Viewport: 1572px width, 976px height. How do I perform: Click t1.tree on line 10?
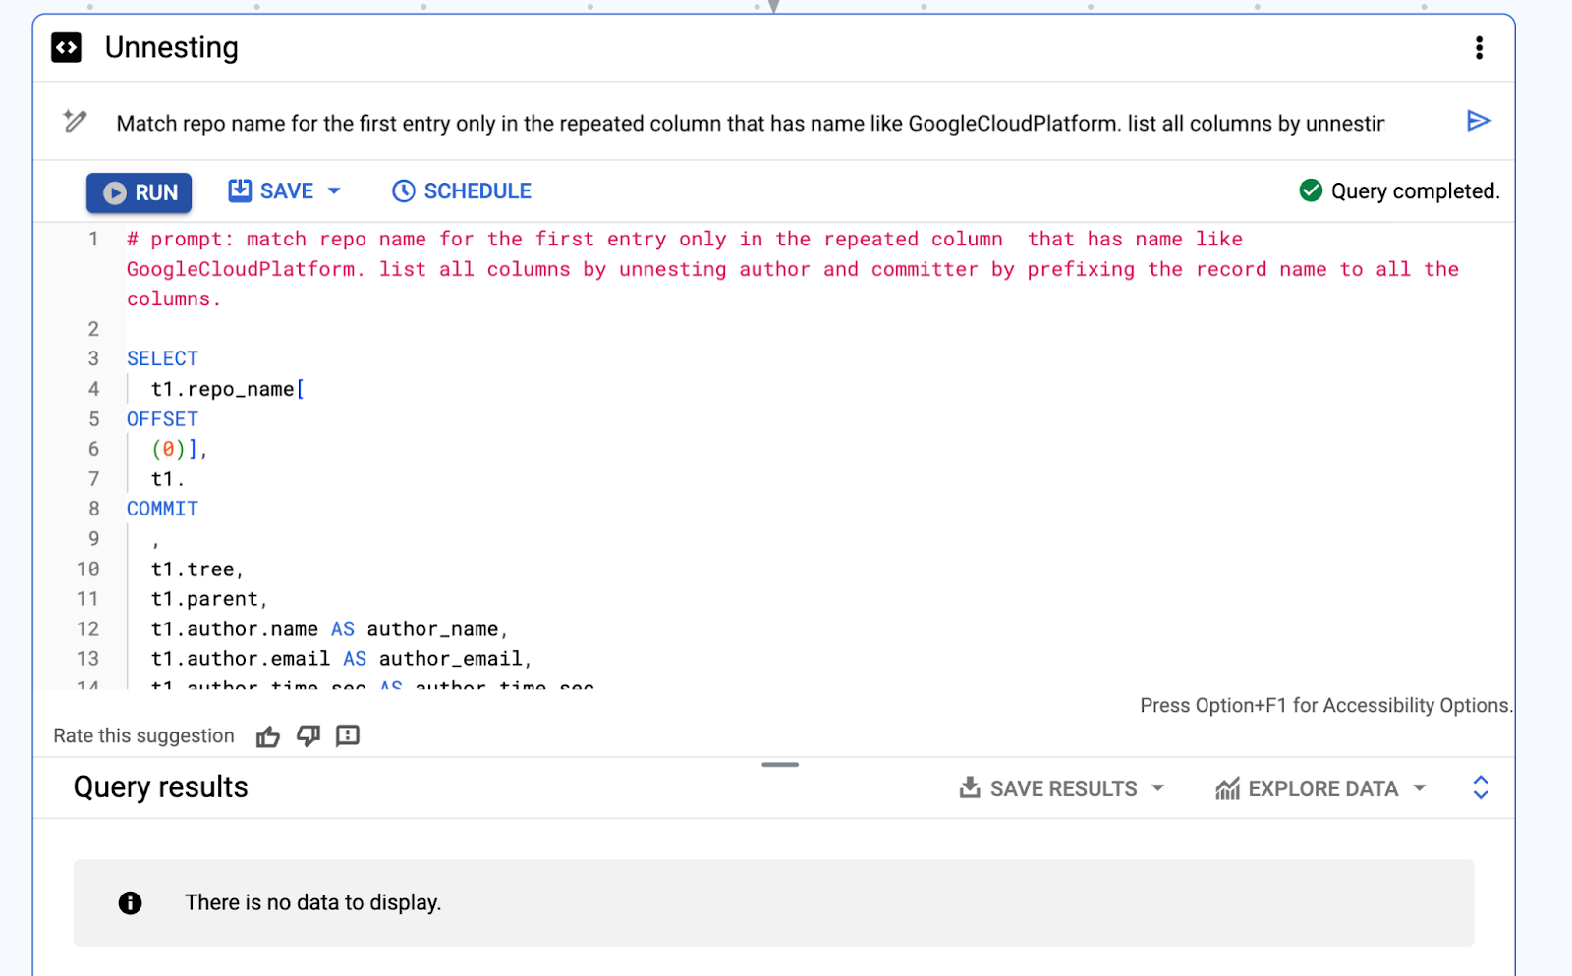[193, 569]
